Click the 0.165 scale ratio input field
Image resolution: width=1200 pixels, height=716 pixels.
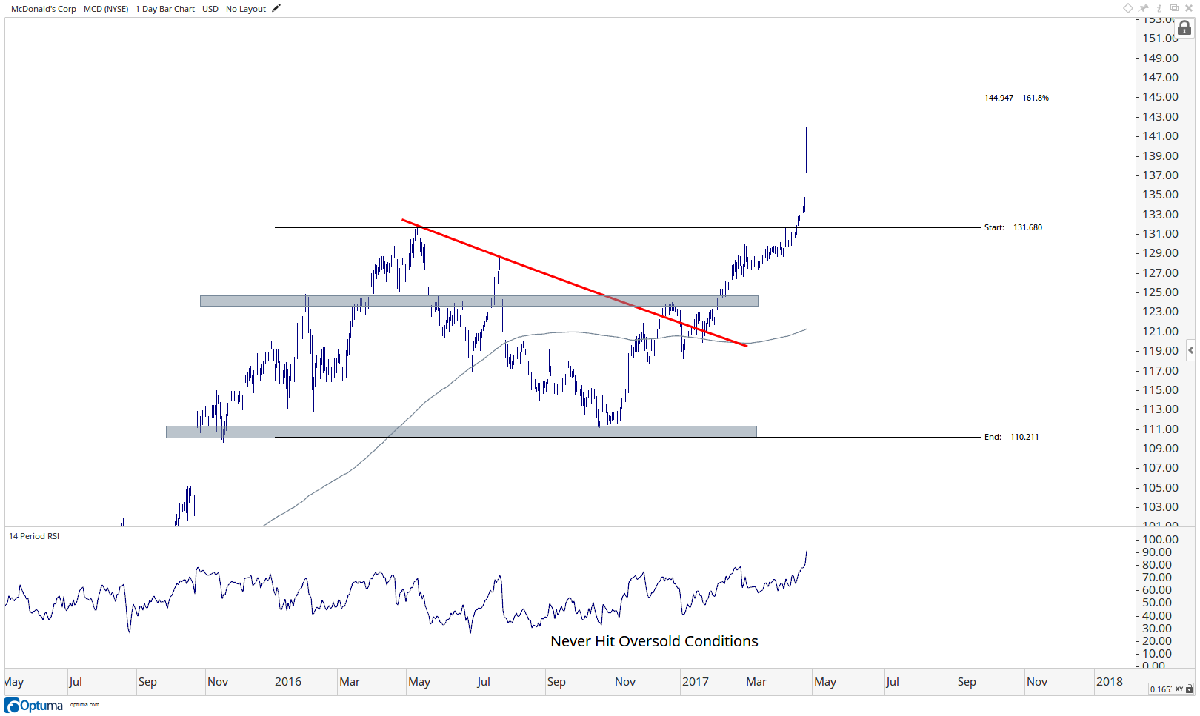[x=1161, y=689]
